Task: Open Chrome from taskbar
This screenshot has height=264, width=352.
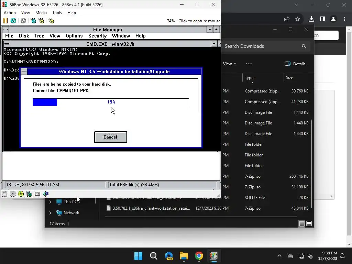Action: [199, 256]
